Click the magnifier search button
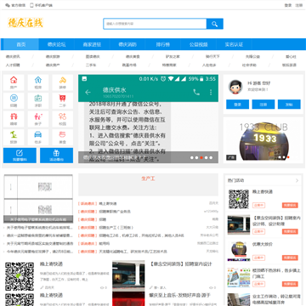Screen dimensions: 306x306 (214, 24)
